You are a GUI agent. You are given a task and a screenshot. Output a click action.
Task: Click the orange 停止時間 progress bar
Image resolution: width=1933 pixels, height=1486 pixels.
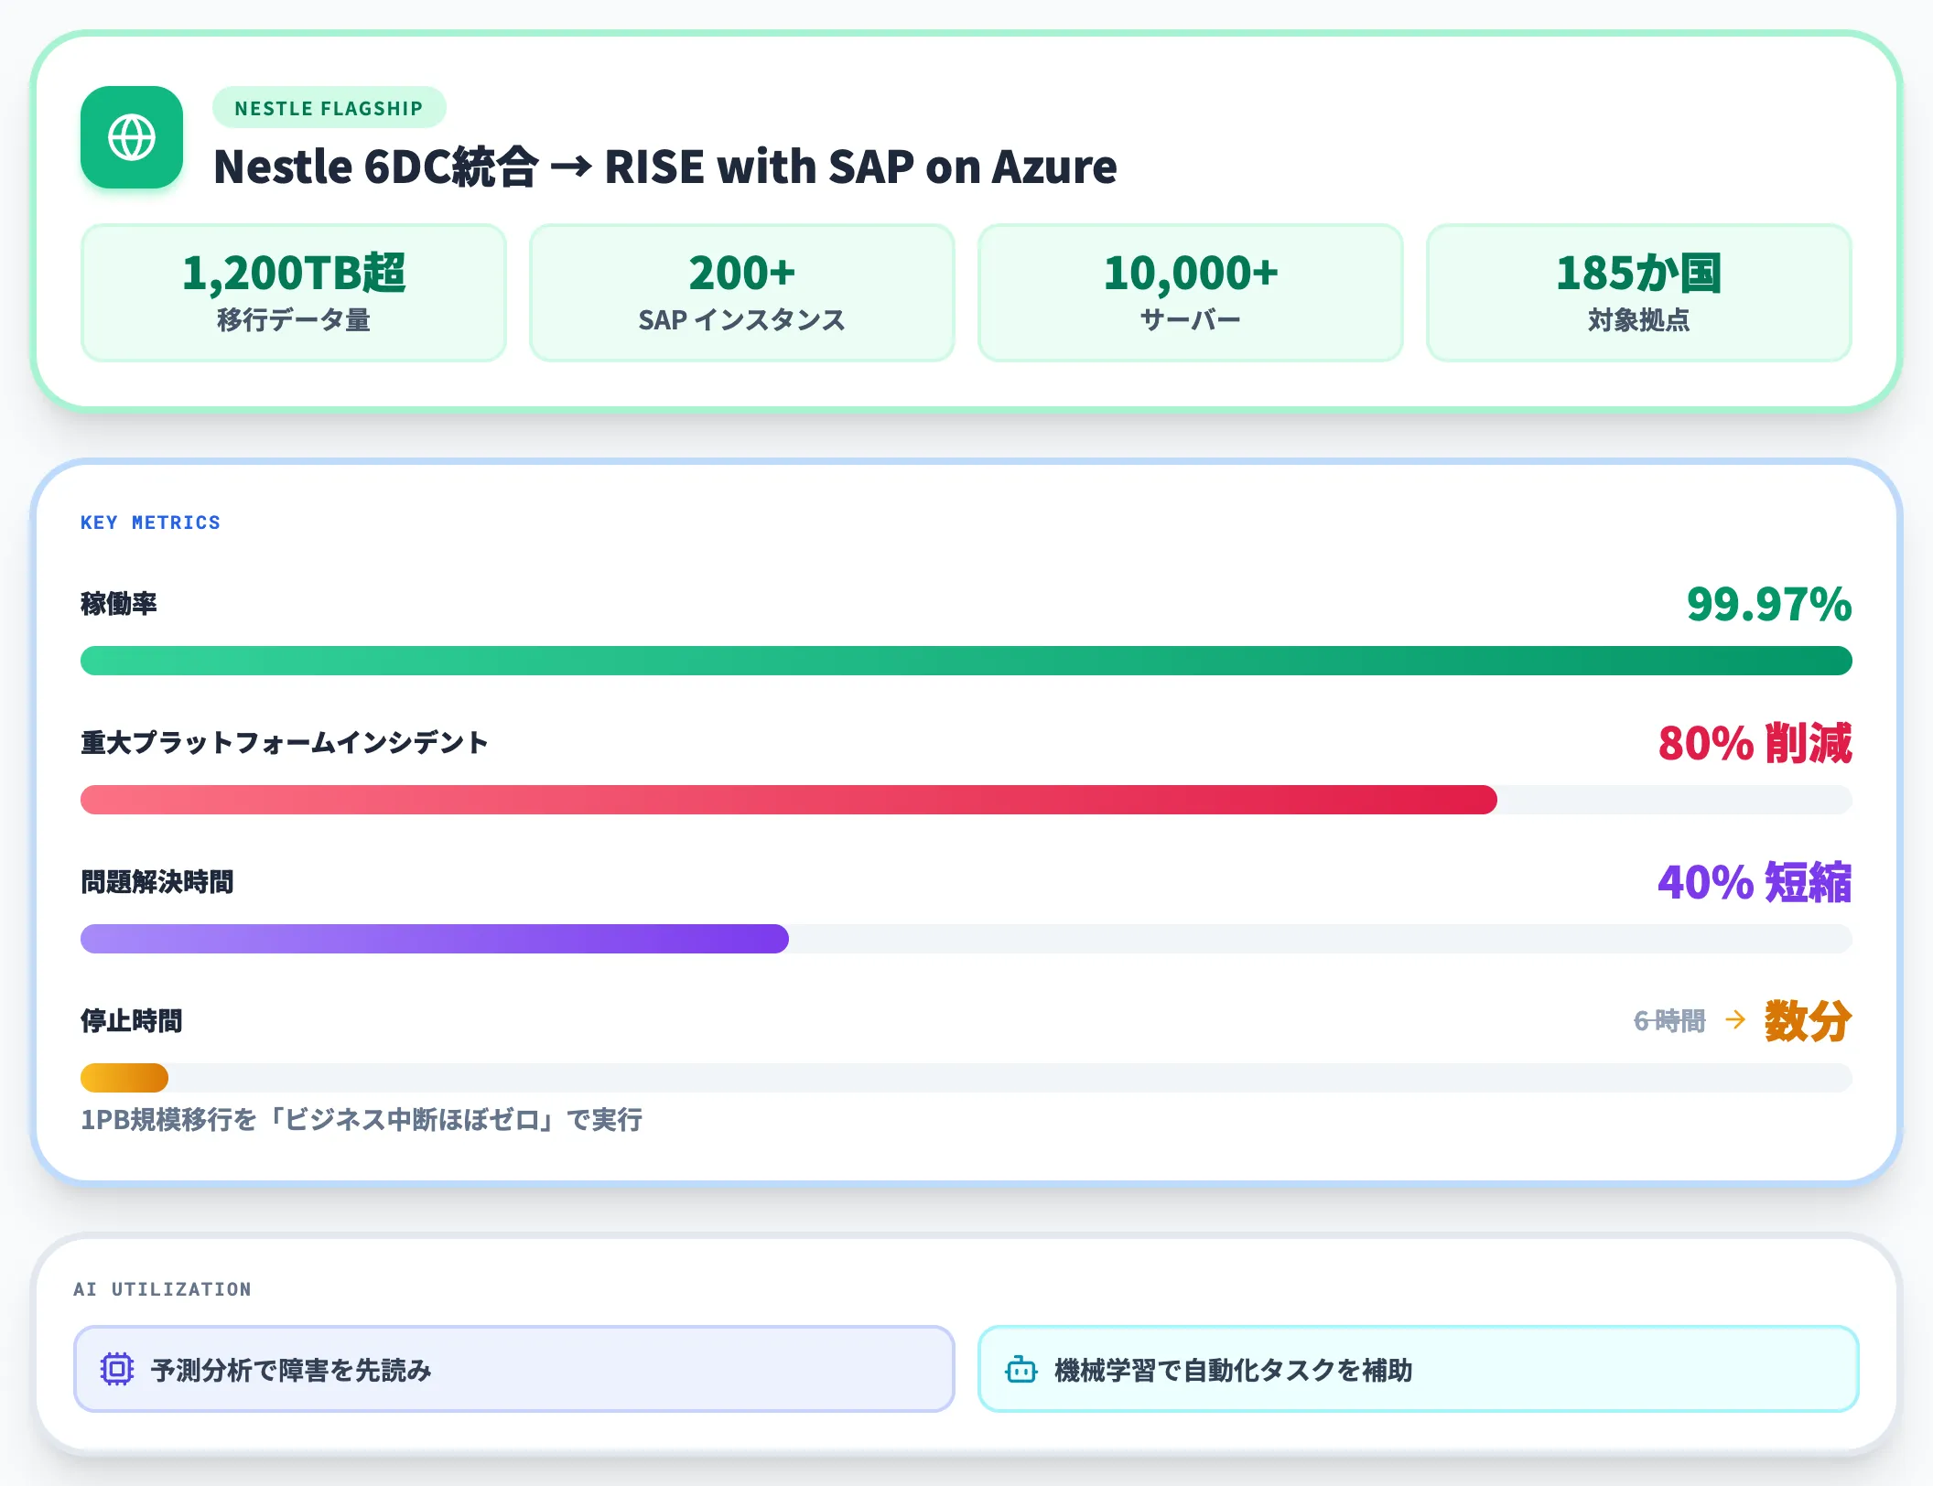point(124,1078)
